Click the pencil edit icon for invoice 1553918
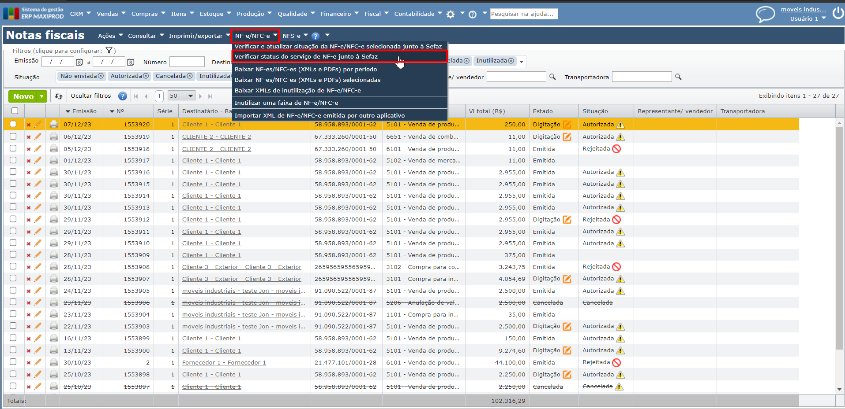845x409 pixels. pyautogui.click(x=38, y=149)
